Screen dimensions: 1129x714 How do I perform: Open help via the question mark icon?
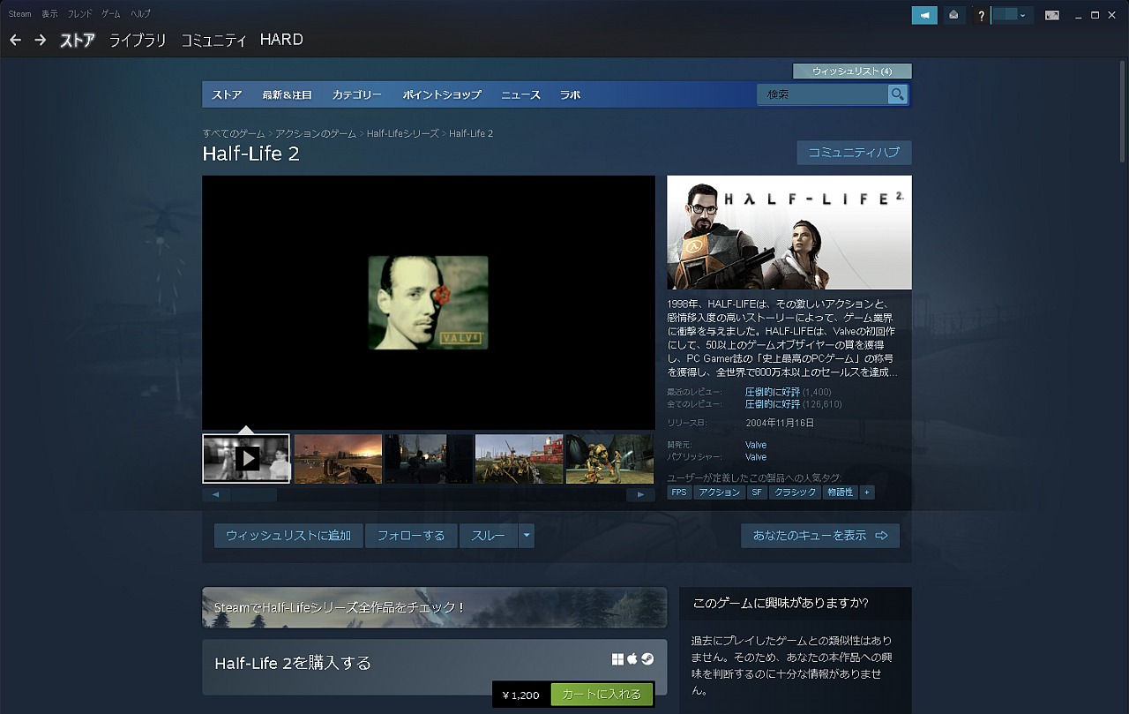981,15
